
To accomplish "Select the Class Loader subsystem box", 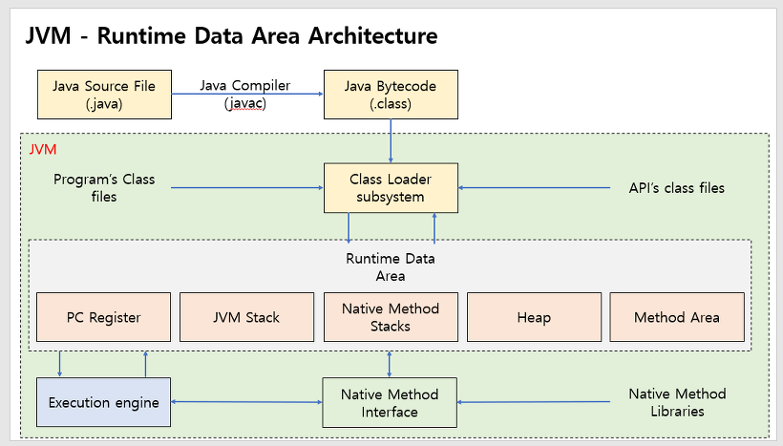I will 391,188.
